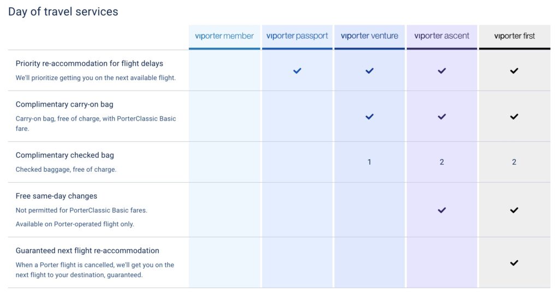Click Ascent checkmark for free same-day changes

click(x=442, y=210)
